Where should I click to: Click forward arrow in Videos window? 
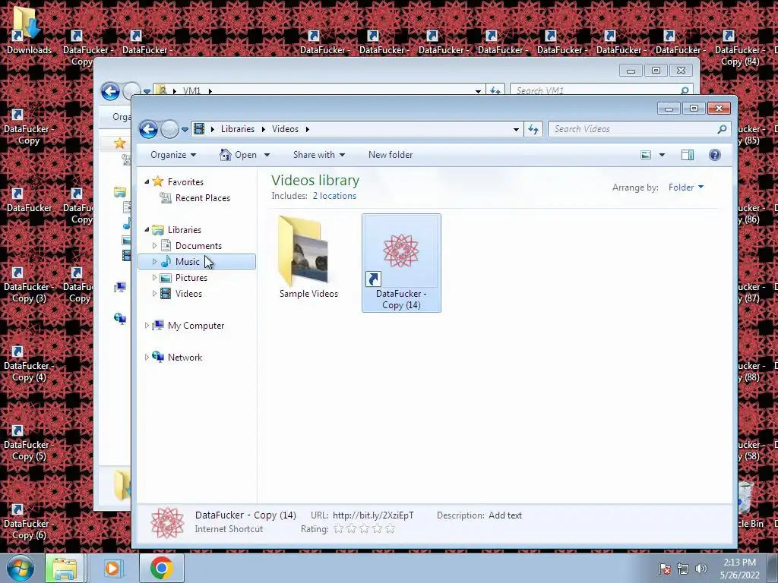tap(169, 129)
